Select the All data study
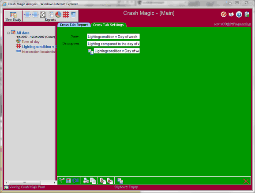The height and width of the screenshot is (193, 255). (23, 33)
